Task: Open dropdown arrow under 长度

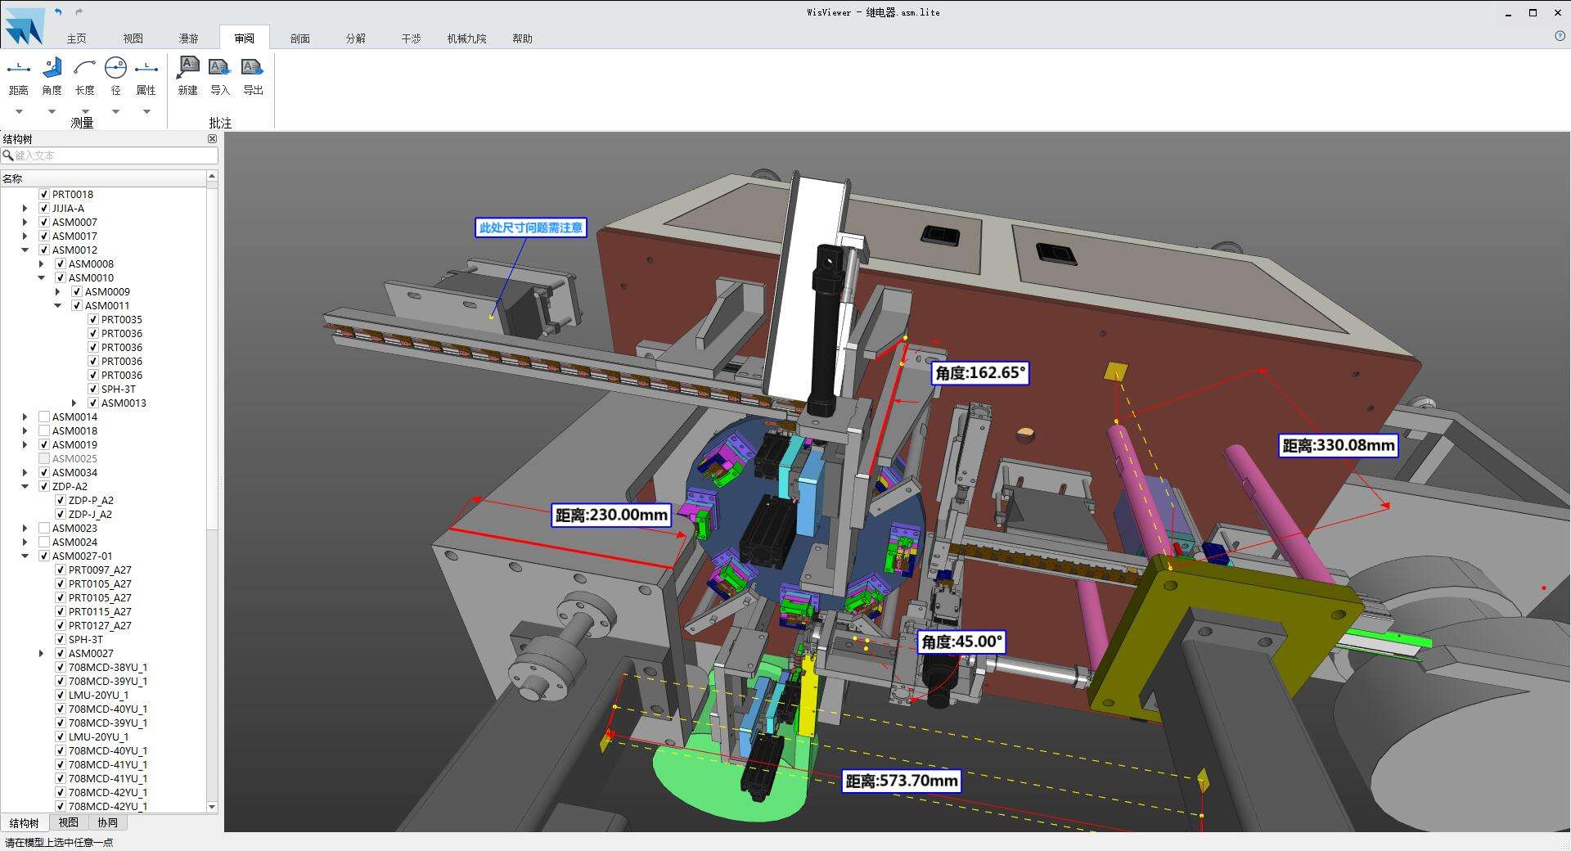Action: tap(85, 111)
